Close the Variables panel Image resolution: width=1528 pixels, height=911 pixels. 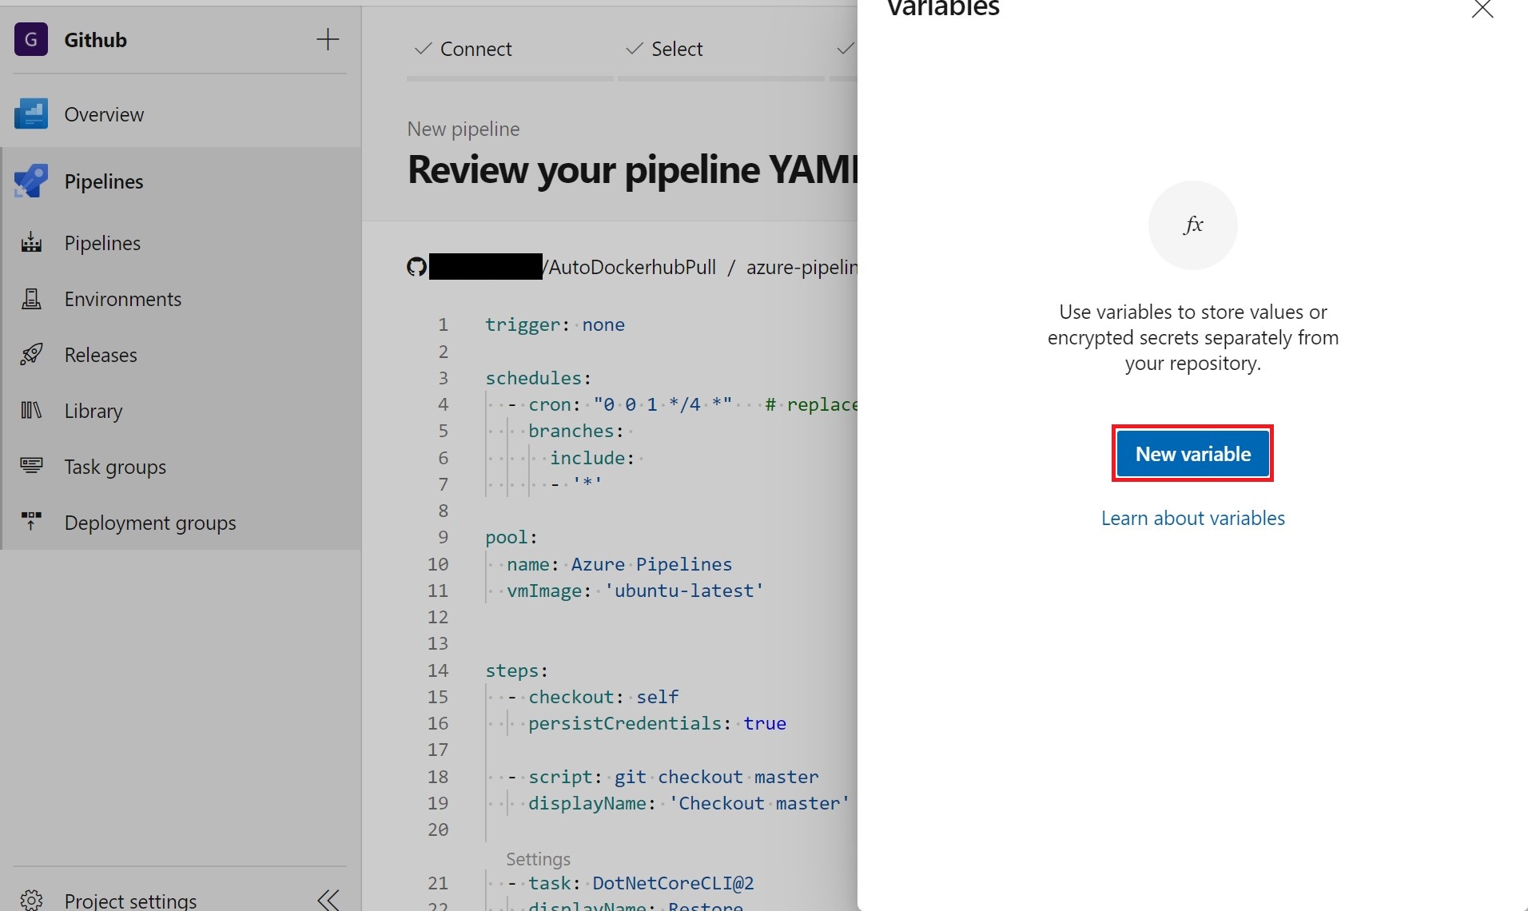1482,9
